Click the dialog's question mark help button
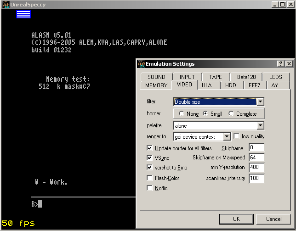 [280, 64]
